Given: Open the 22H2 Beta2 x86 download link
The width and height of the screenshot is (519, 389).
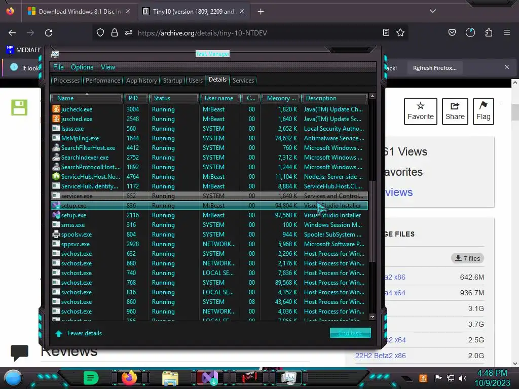Looking at the screenshot, I should coord(380,356).
